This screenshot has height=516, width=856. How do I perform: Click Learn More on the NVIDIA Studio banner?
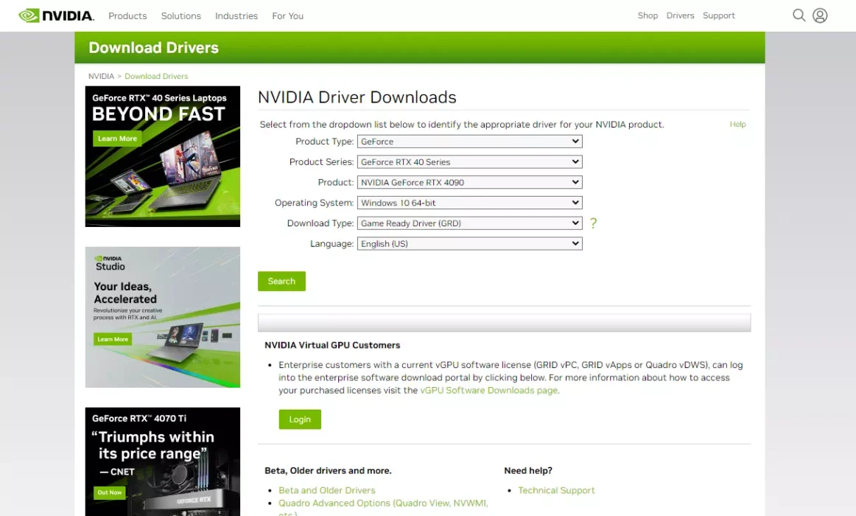tap(113, 339)
